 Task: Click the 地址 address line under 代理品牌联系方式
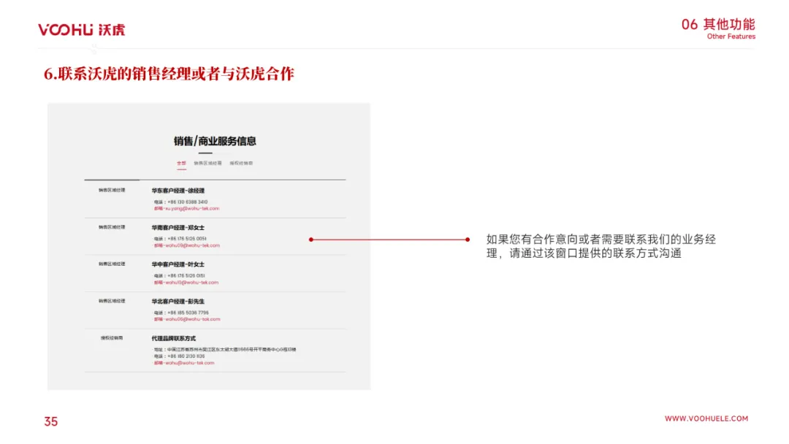(225, 350)
